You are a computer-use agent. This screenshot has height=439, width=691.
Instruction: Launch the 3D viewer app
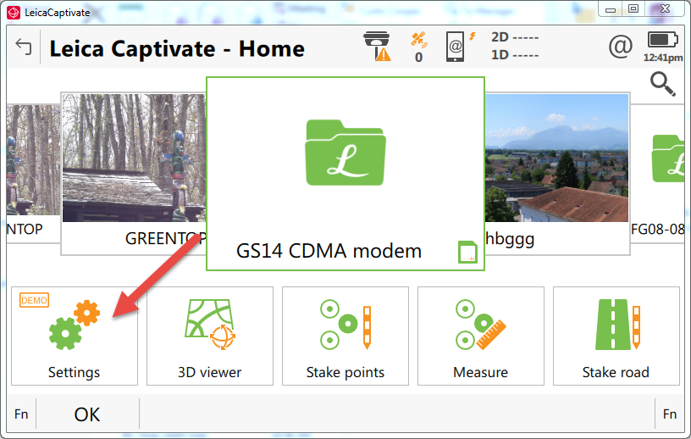coord(209,336)
